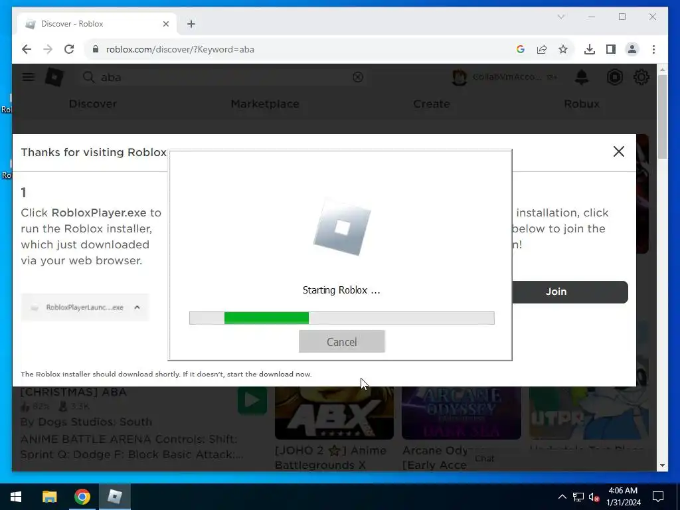The image size is (680, 510).
Task: Open the [JOHO 2] Anime Battlegrounds X title
Action: 331,458
